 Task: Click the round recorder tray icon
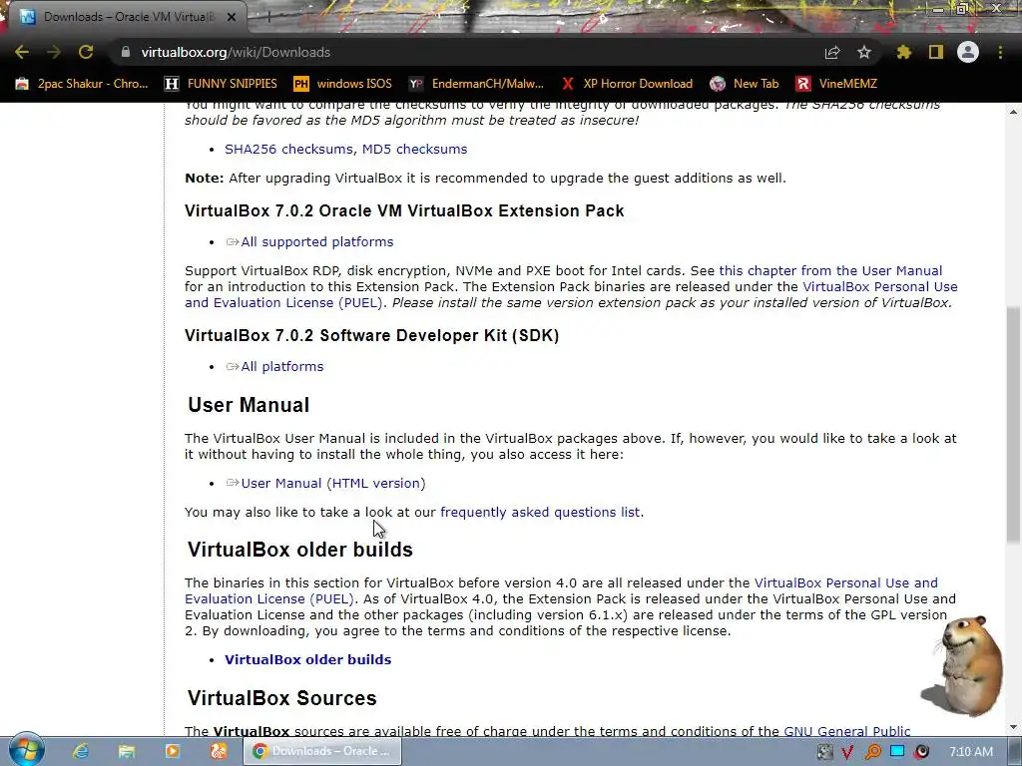921,752
